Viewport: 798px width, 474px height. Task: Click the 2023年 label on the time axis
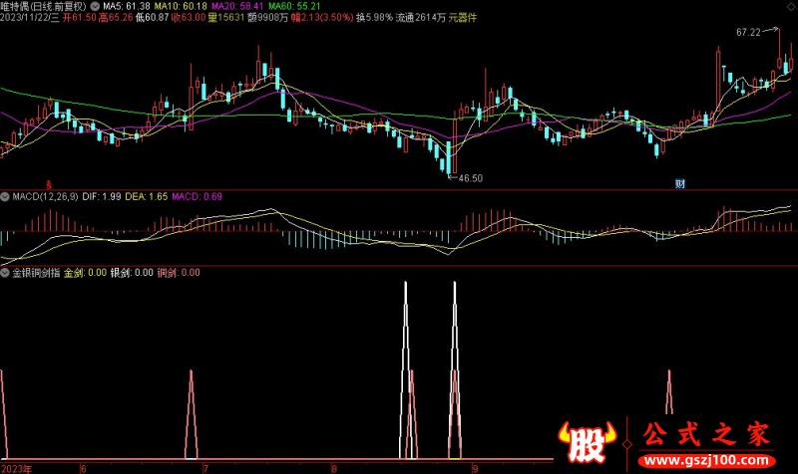16,468
